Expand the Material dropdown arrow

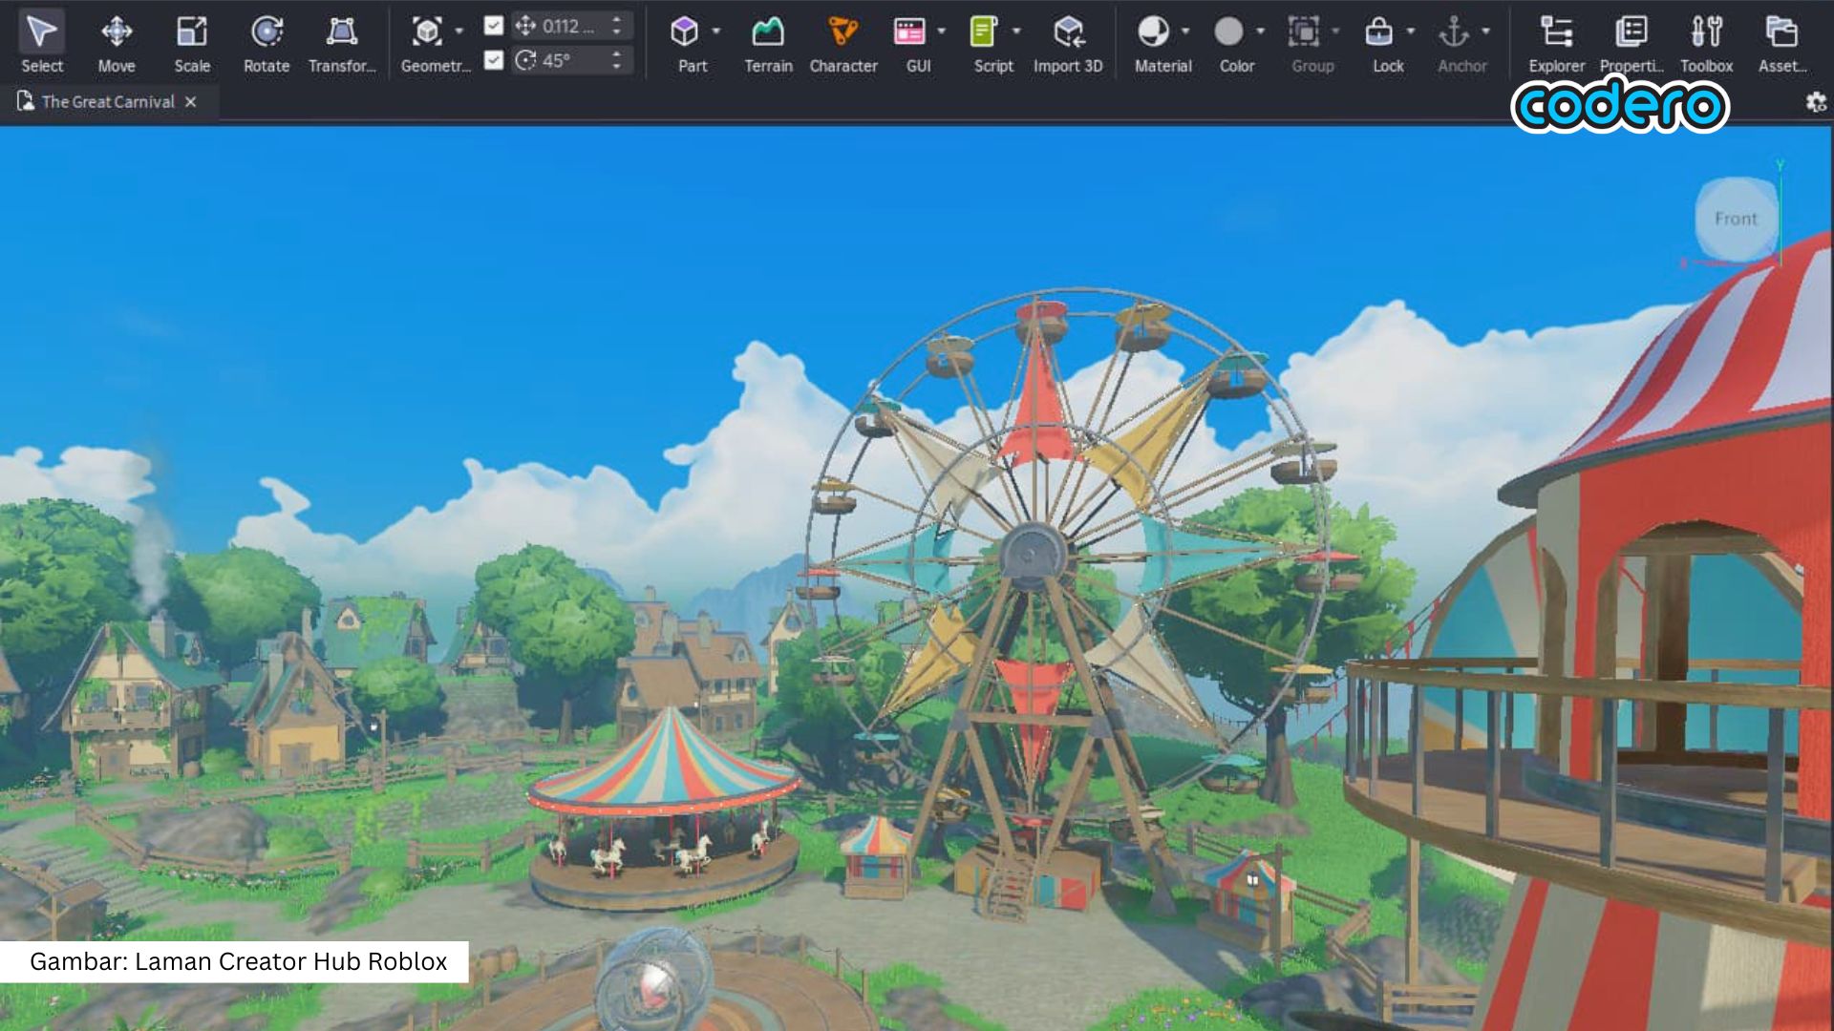tap(1185, 32)
